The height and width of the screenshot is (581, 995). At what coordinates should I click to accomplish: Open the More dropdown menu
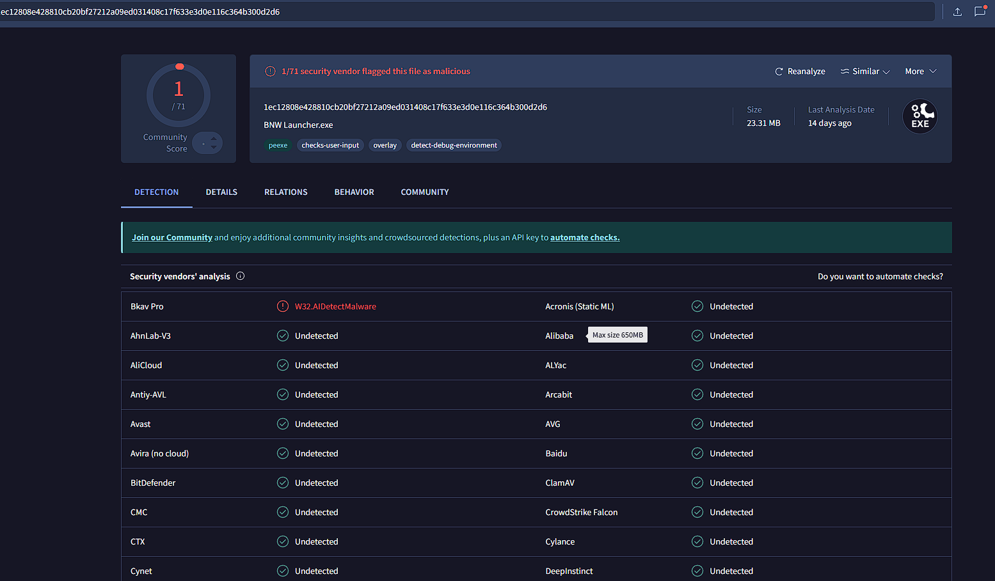[x=921, y=72]
